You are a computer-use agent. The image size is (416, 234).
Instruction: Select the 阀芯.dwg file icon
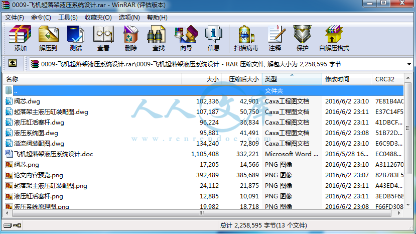[9, 101]
